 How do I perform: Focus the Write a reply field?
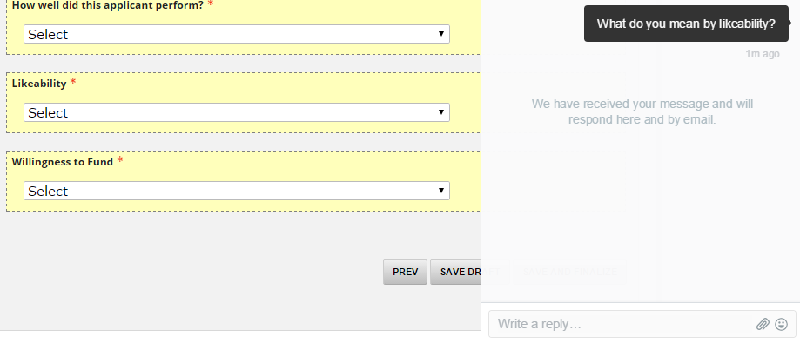point(622,324)
